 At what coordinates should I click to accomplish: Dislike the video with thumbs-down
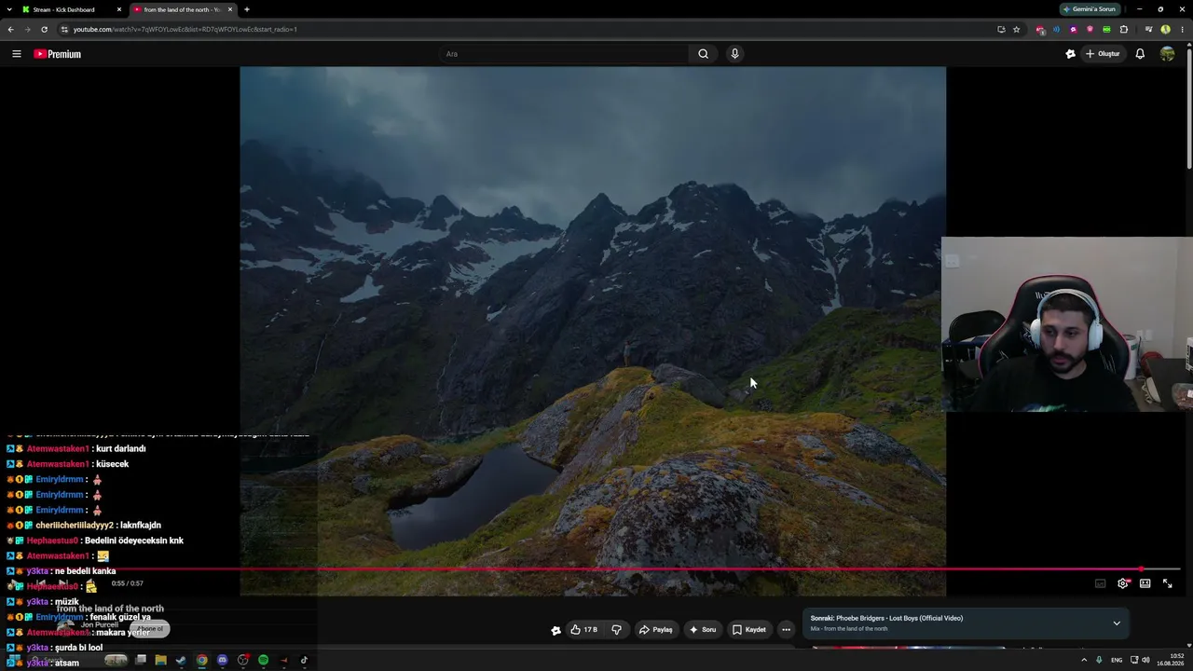coord(616,630)
